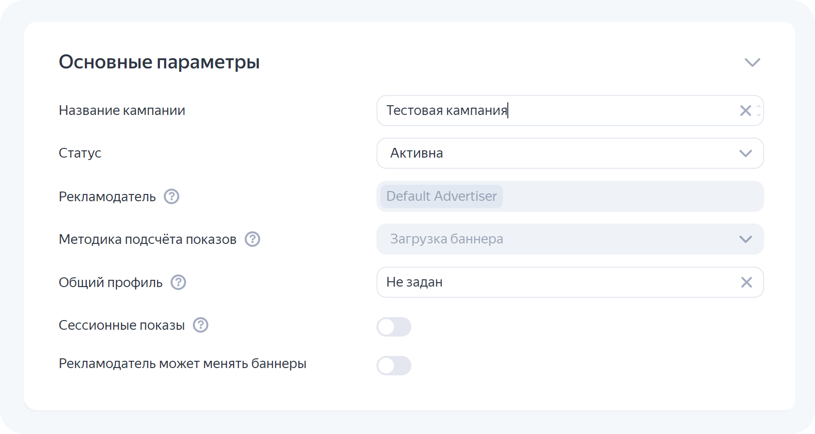Toggle Рекламодатель может менять баннеры switch
The image size is (815, 434).
[394, 366]
